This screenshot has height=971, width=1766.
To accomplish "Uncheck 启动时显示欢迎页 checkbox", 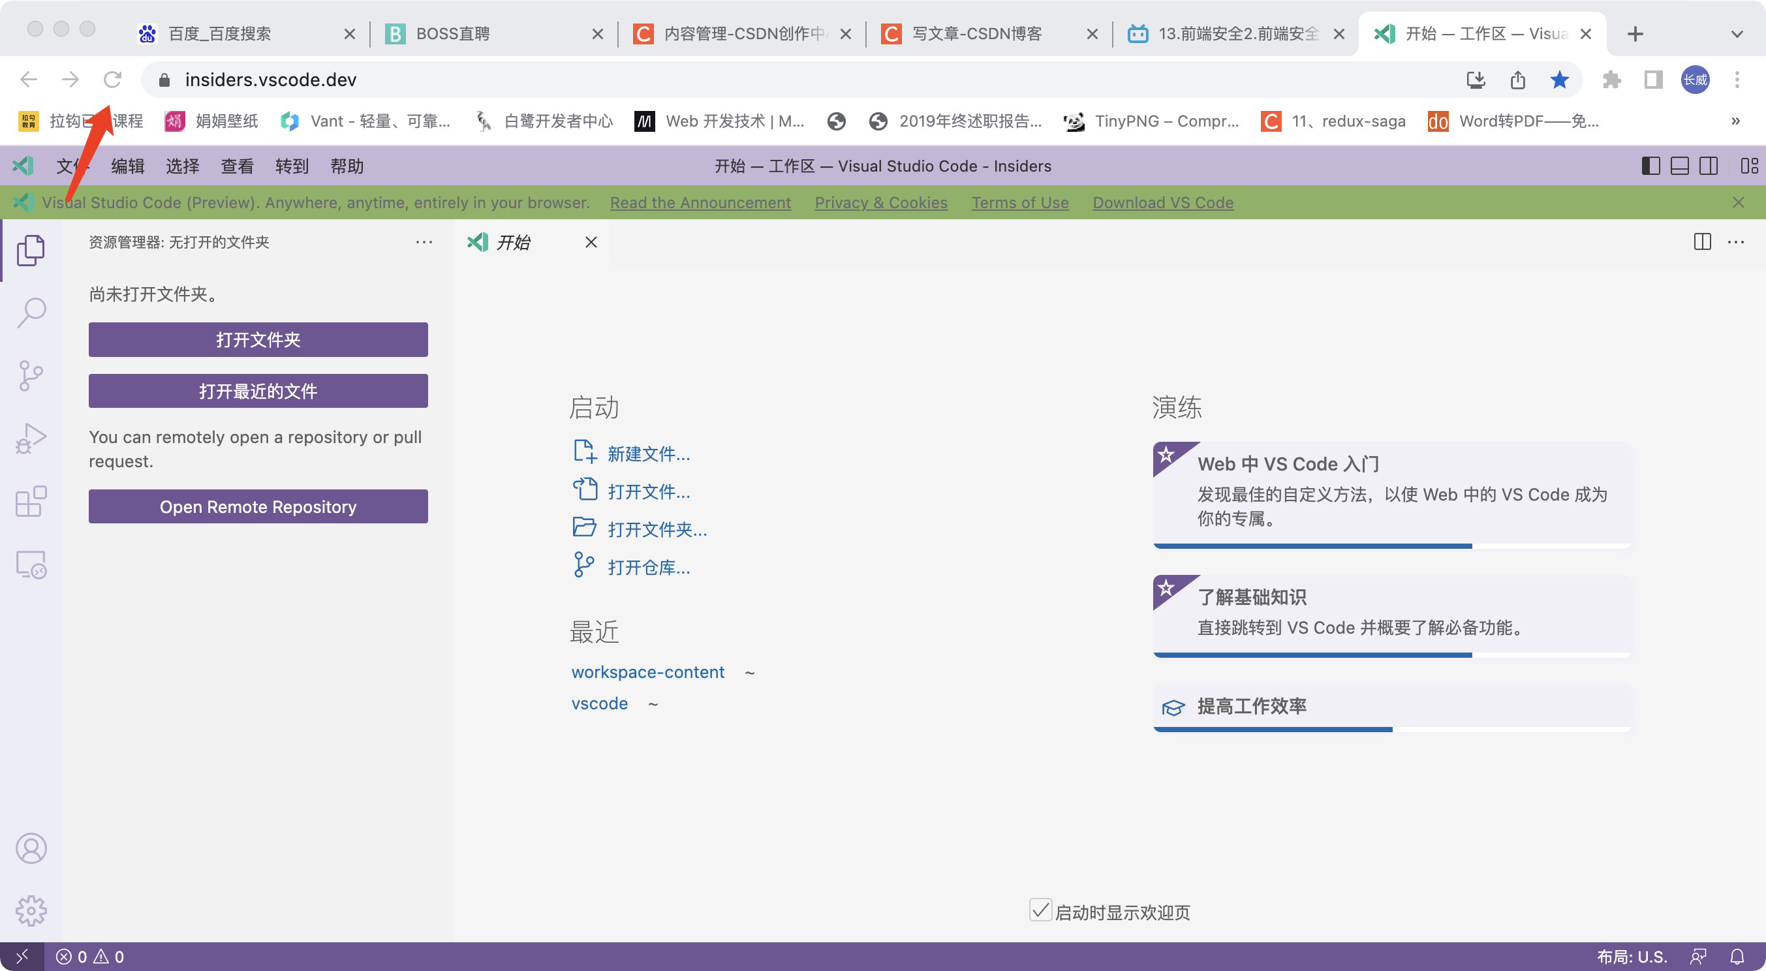I will [1041, 912].
